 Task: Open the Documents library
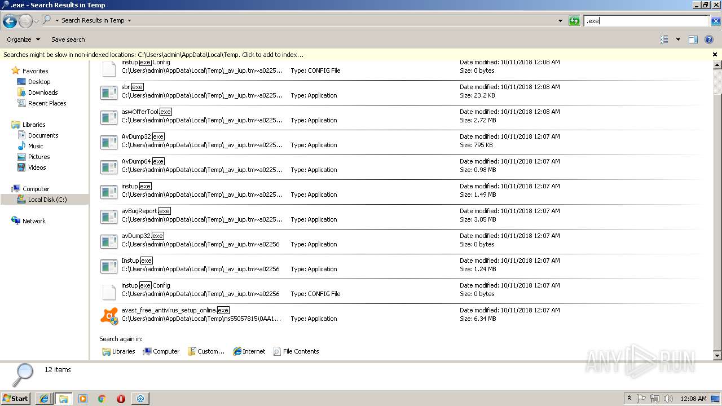click(x=43, y=135)
